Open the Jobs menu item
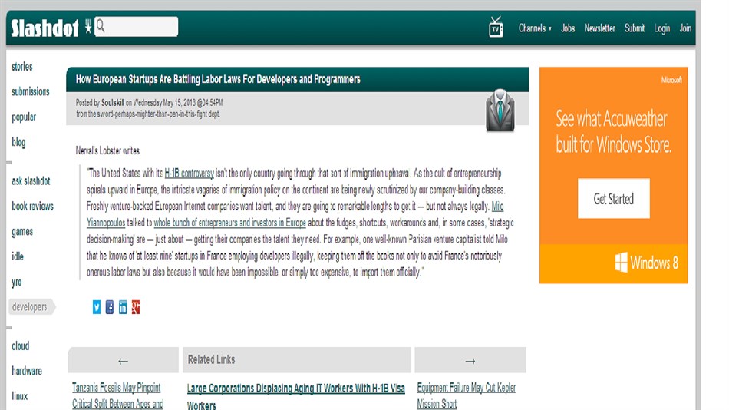729x410 pixels. pos(568,28)
